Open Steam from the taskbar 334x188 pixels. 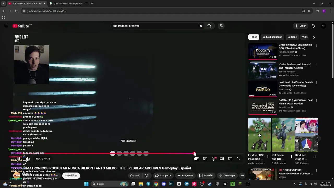(209, 184)
